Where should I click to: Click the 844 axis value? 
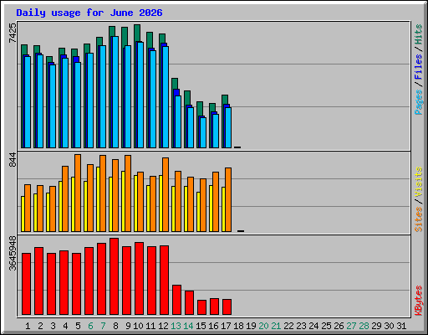pyautogui.click(x=13, y=160)
